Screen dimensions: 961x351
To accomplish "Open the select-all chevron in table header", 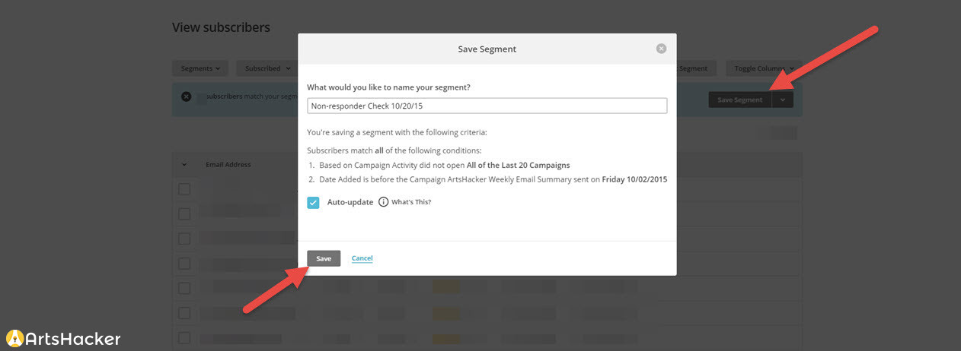I will 184,164.
